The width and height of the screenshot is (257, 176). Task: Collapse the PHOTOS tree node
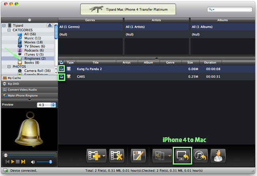9,67
